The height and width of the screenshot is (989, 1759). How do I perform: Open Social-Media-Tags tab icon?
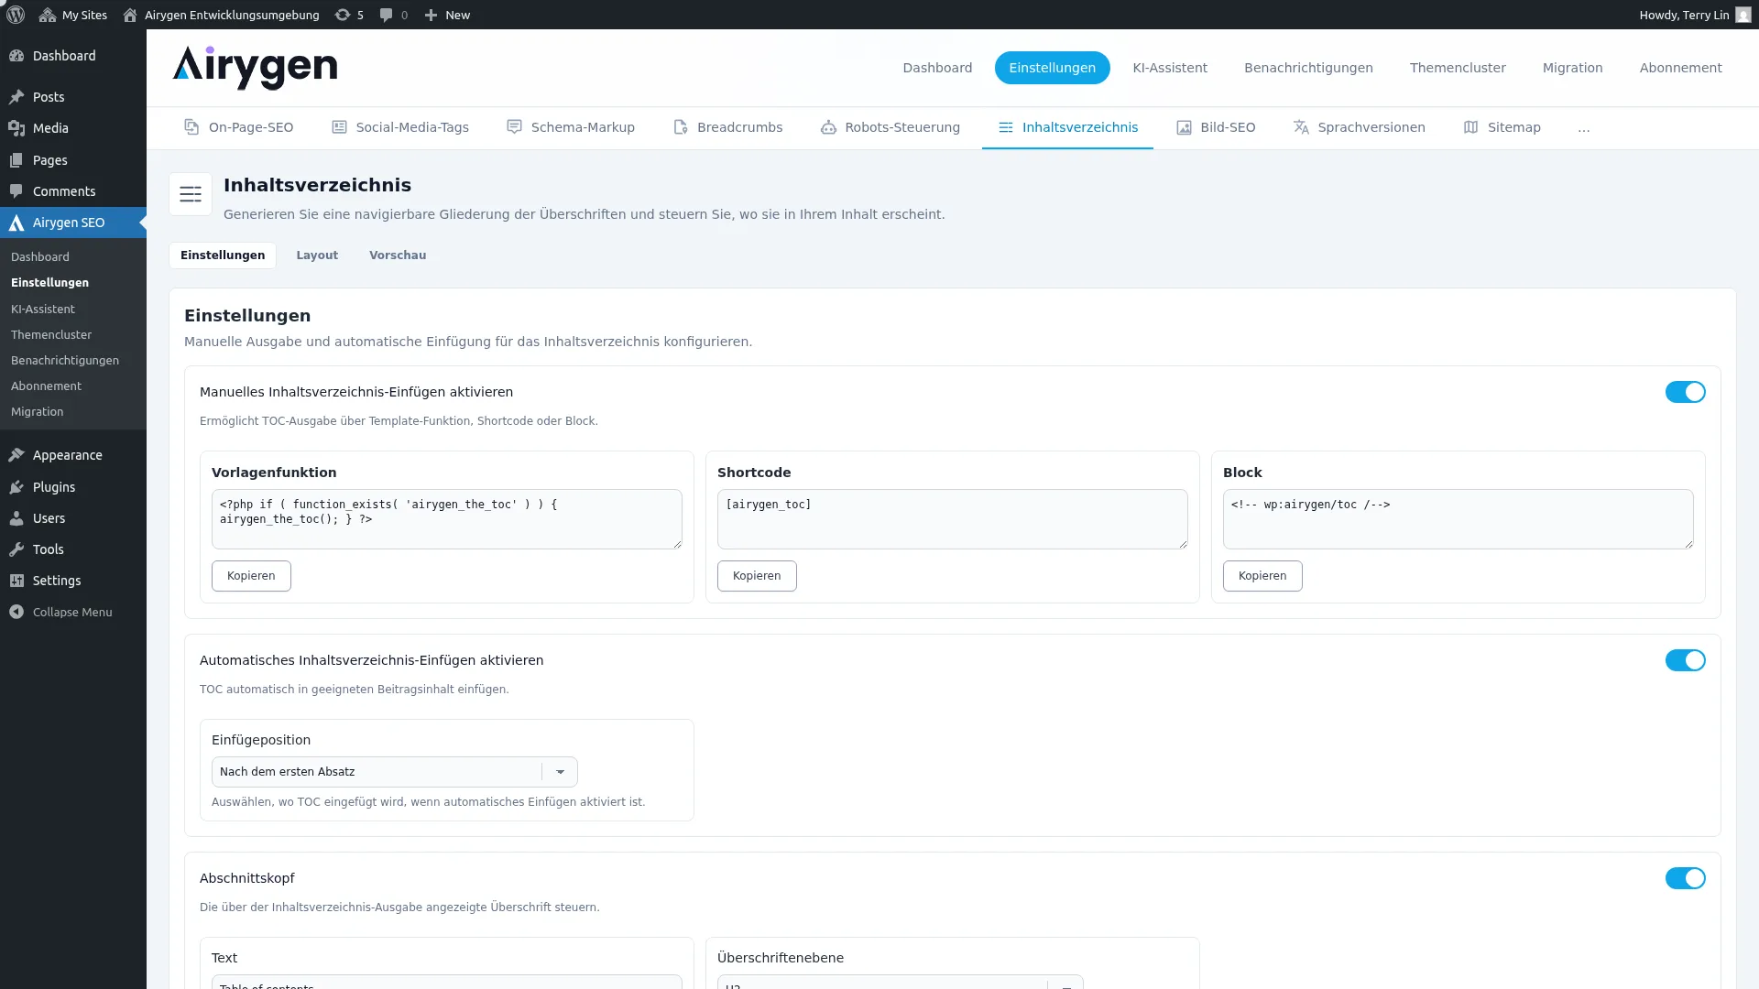[339, 127]
